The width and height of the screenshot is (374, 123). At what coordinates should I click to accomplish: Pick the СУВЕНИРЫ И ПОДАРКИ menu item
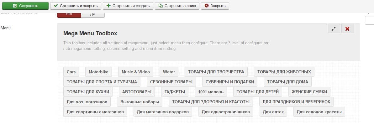pyautogui.click(x=230, y=82)
